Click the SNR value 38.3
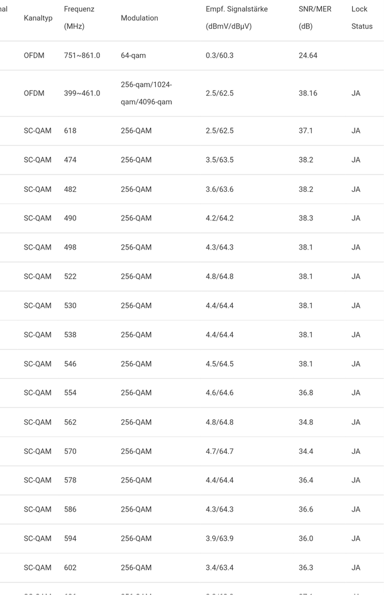The image size is (385, 595). (305, 218)
